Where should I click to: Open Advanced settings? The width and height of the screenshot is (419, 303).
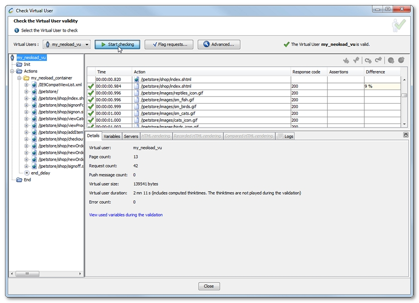point(219,44)
